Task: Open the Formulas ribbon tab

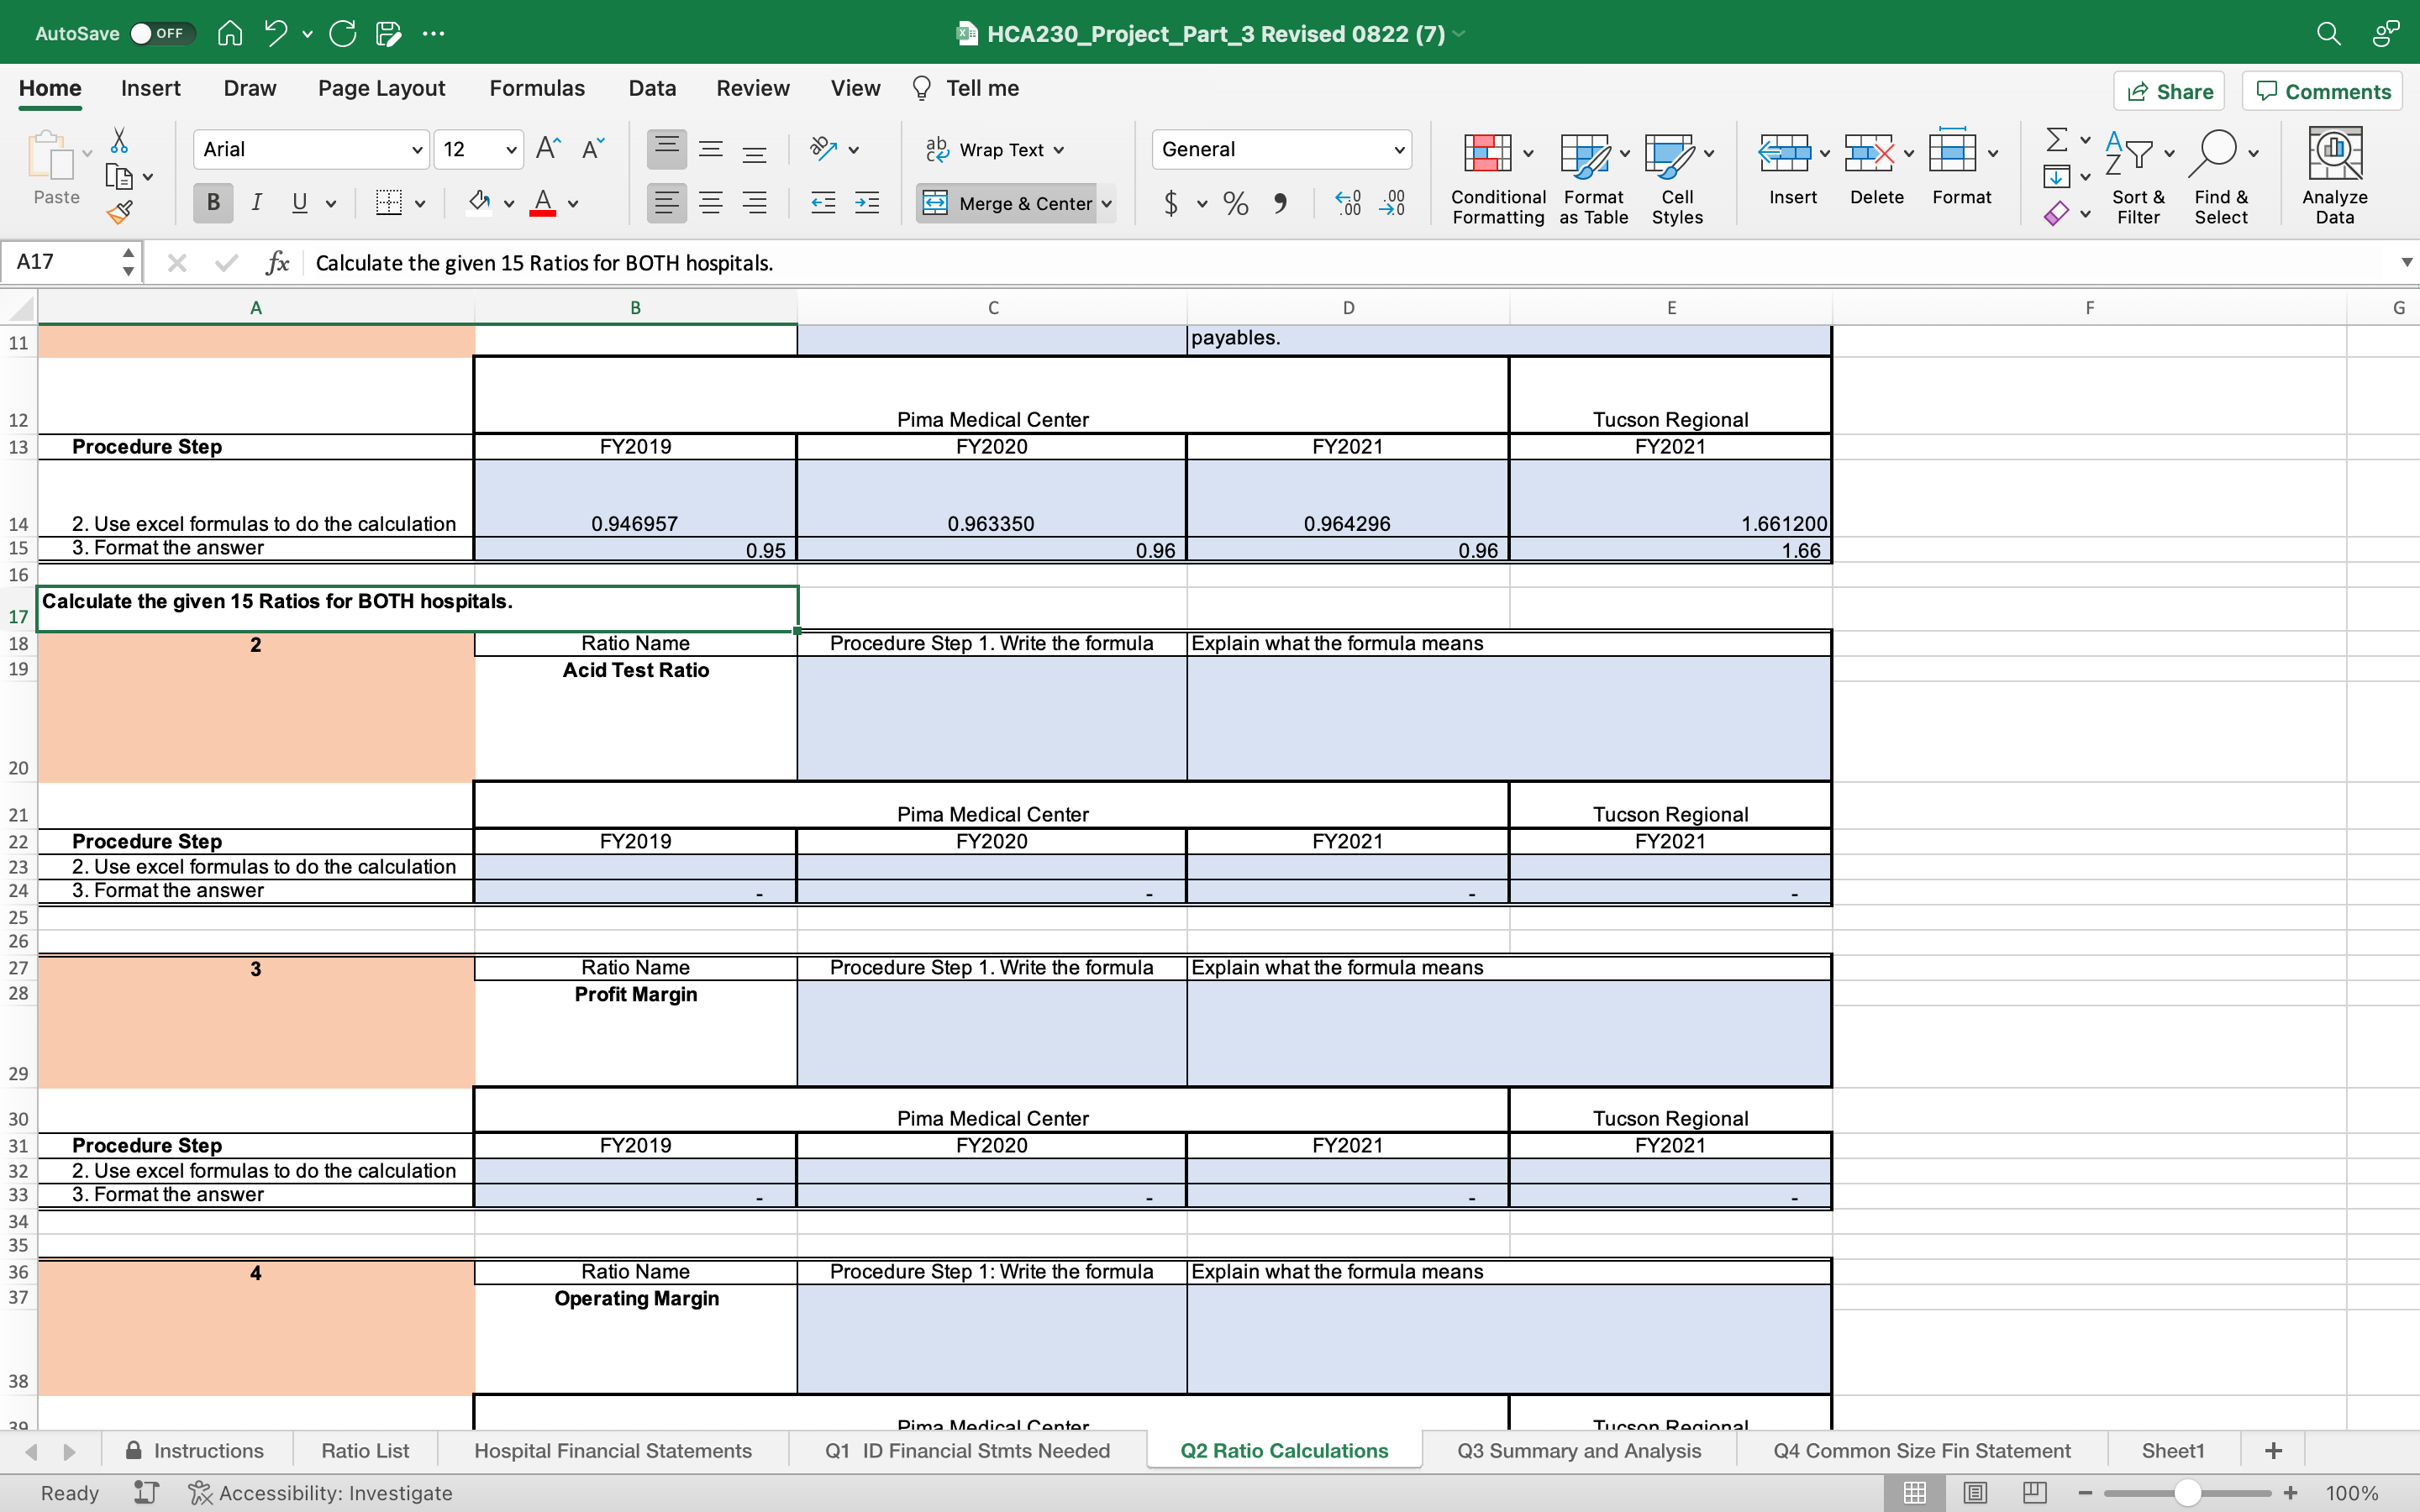Action: (x=537, y=88)
